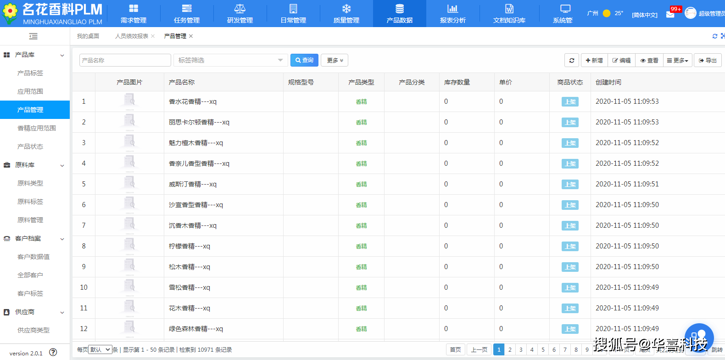
Task: Open 质量管理 module in the top navigation
Action: point(346,14)
